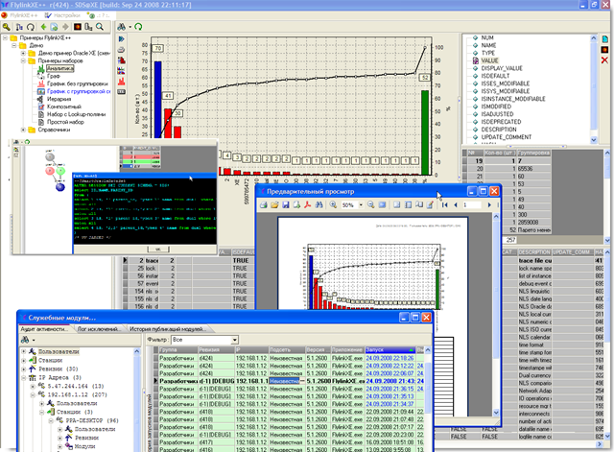The image size is (614, 452).
Task: Click the printer icon in chart sidebar
Action: [122, 50]
